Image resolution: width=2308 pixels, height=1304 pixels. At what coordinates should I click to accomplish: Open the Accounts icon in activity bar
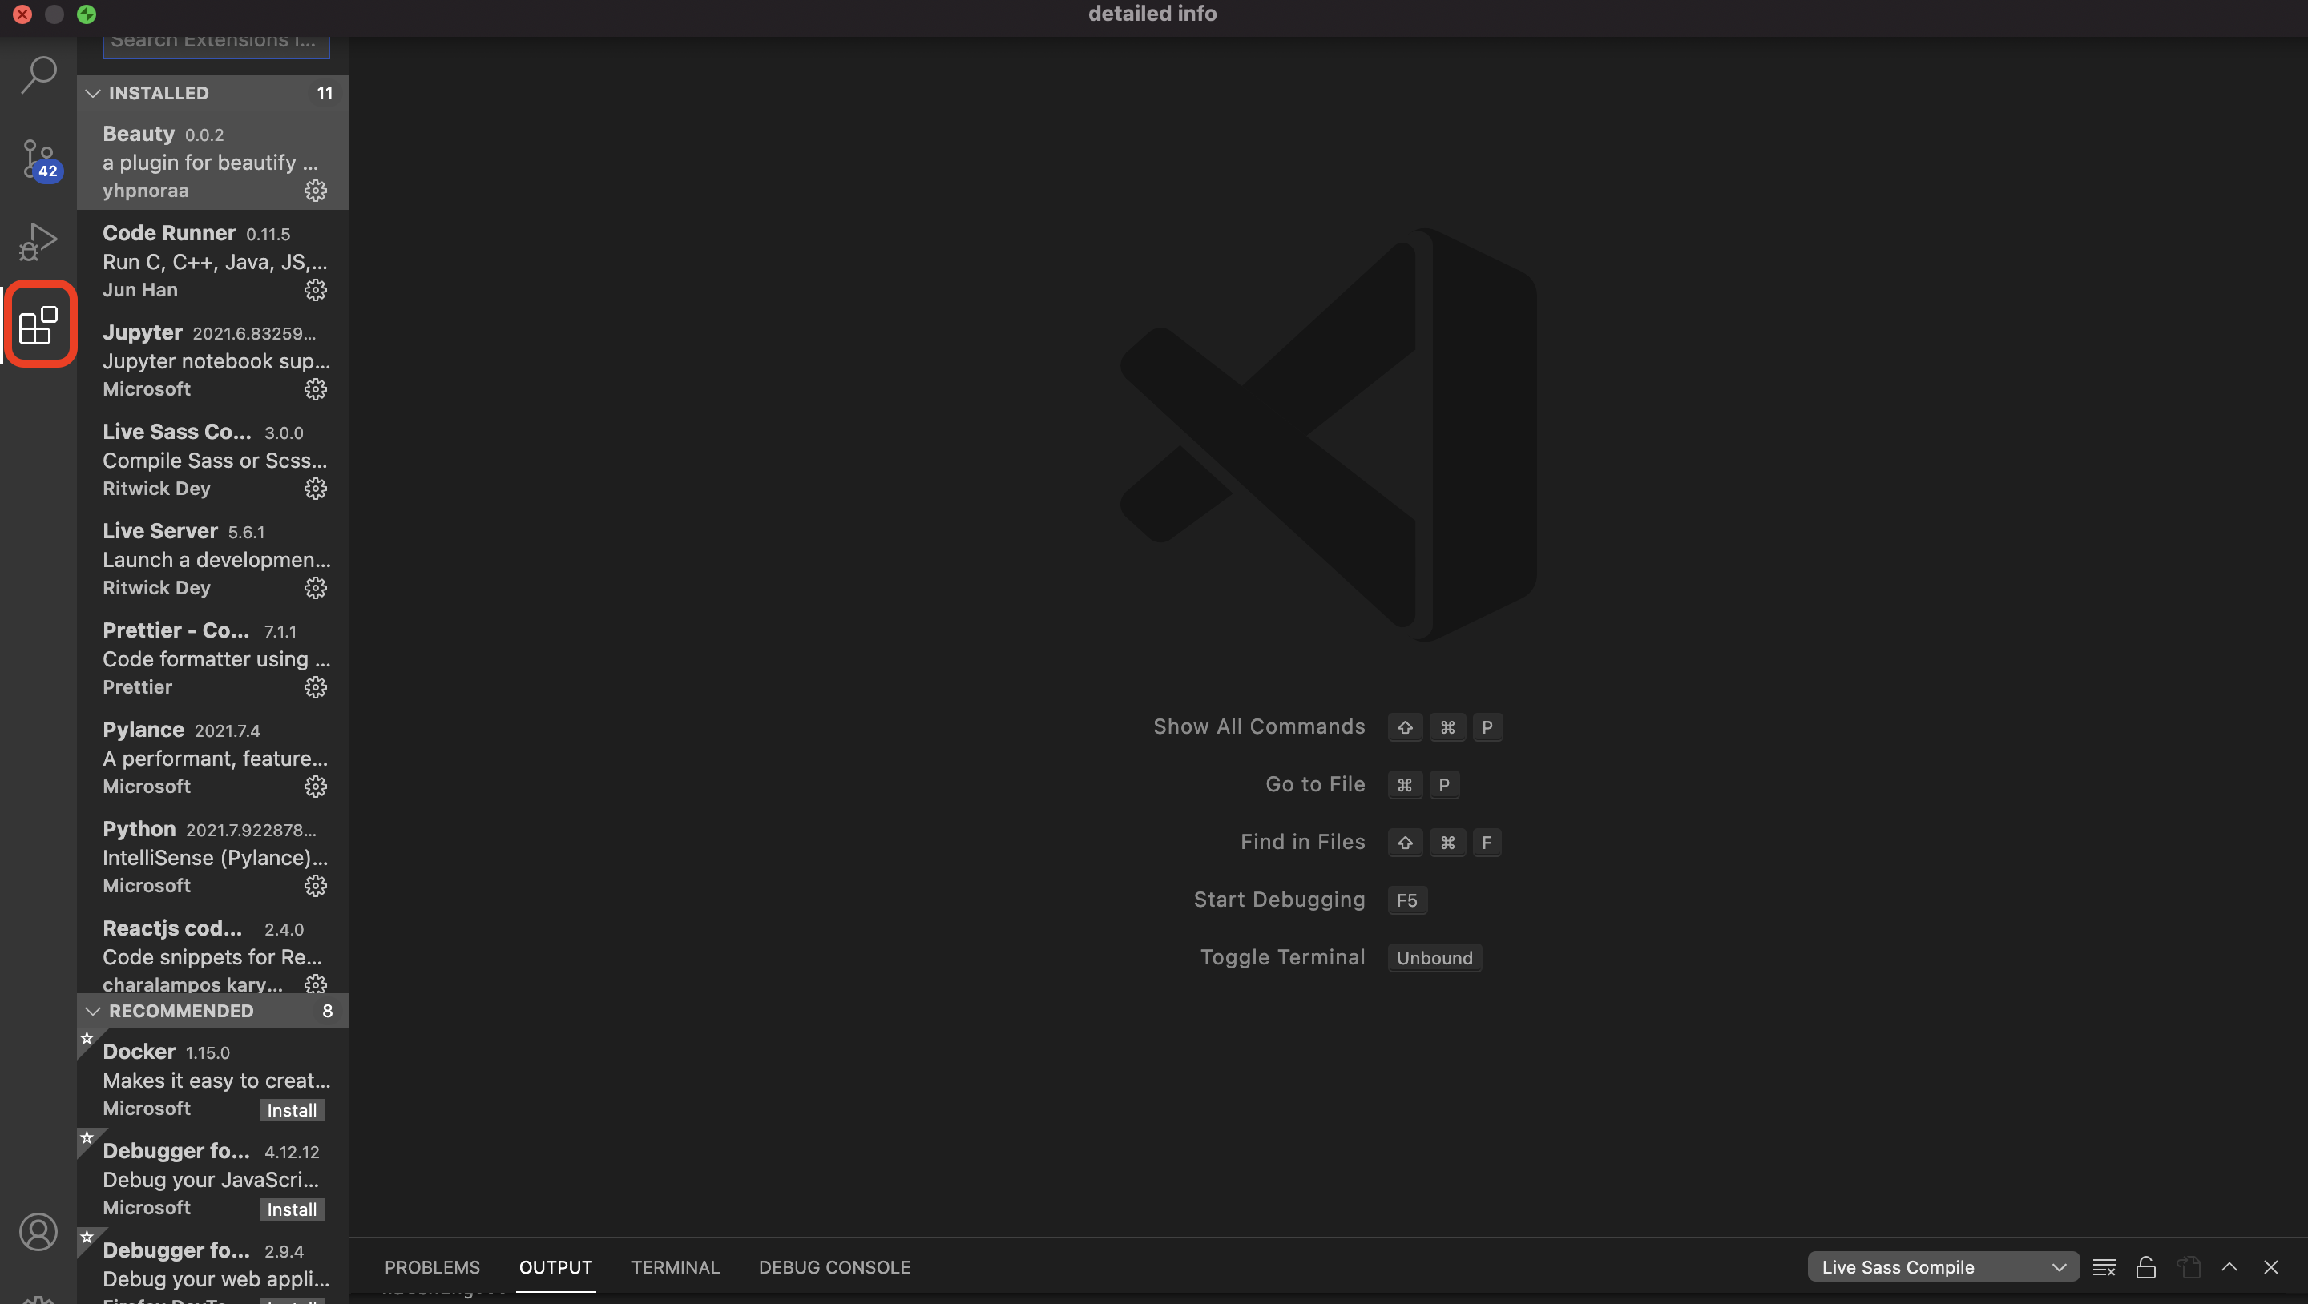(38, 1233)
